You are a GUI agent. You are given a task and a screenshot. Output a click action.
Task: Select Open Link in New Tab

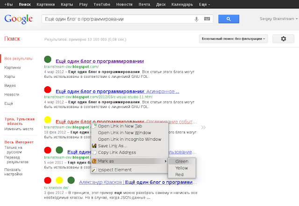point(129,126)
